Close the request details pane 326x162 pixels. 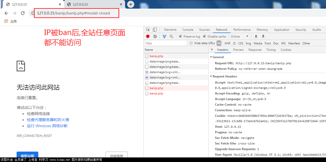(x=212, y=50)
